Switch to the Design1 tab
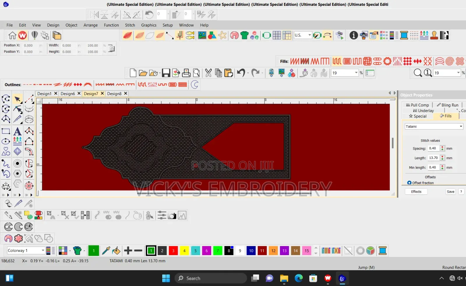The height and width of the screenshot is (286, 466). point(44,94)
